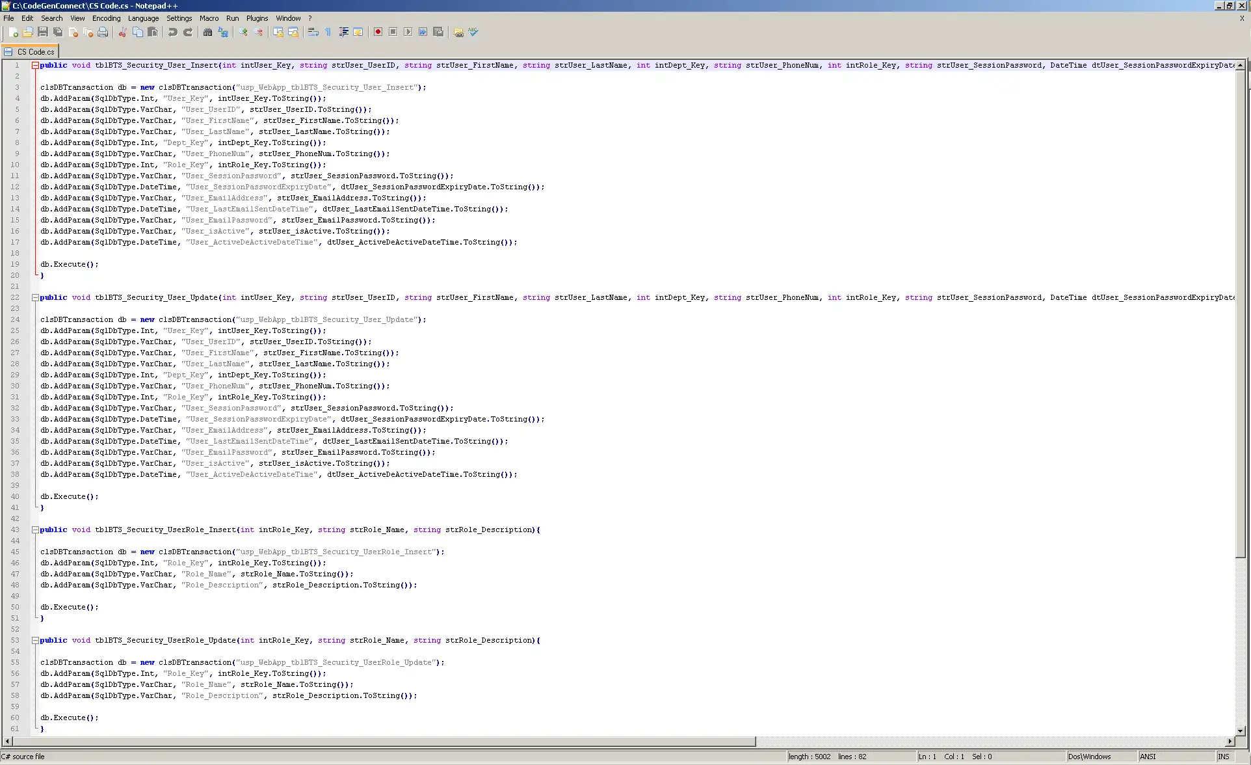1251x765 pixels.
Task: Toggle Word wrap toolbar button
Action: 313,33
